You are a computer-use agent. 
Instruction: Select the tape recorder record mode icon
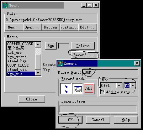(x=78, y=89)
